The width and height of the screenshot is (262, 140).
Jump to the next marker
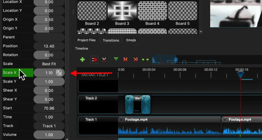[135, 59]
